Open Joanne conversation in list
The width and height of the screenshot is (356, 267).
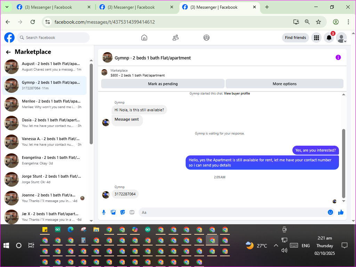click(x=44, y=198)
